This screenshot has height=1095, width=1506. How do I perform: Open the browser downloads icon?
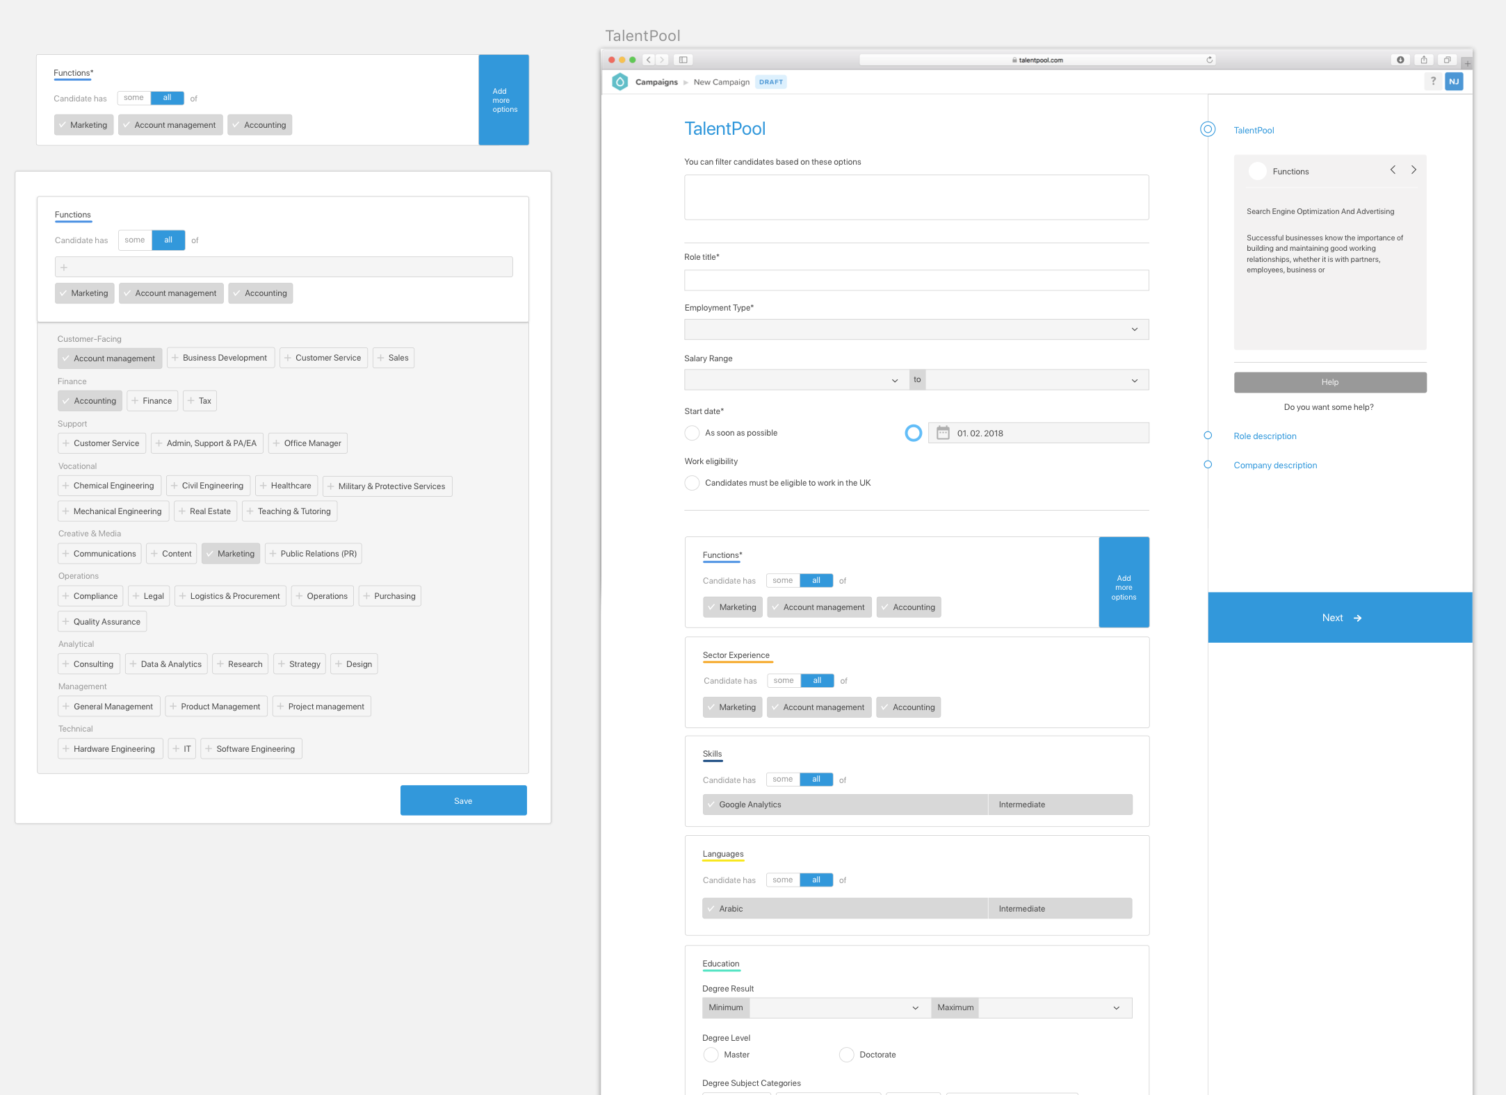pos(1400,60)
